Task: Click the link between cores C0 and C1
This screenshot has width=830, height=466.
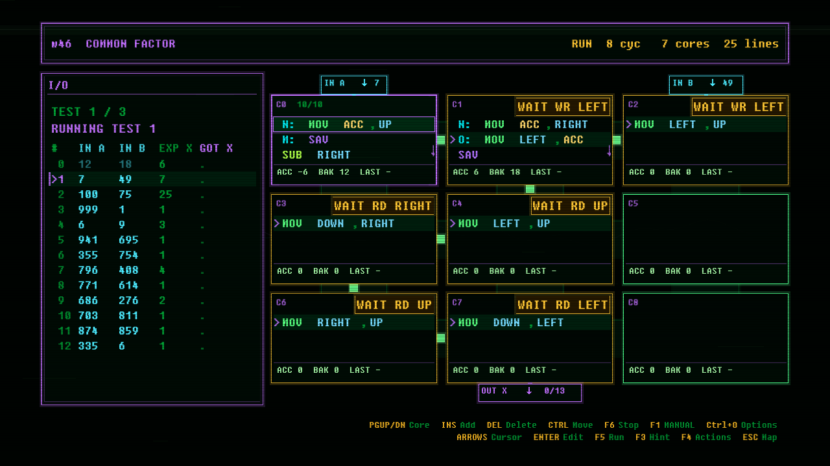Action: [441, 140]
